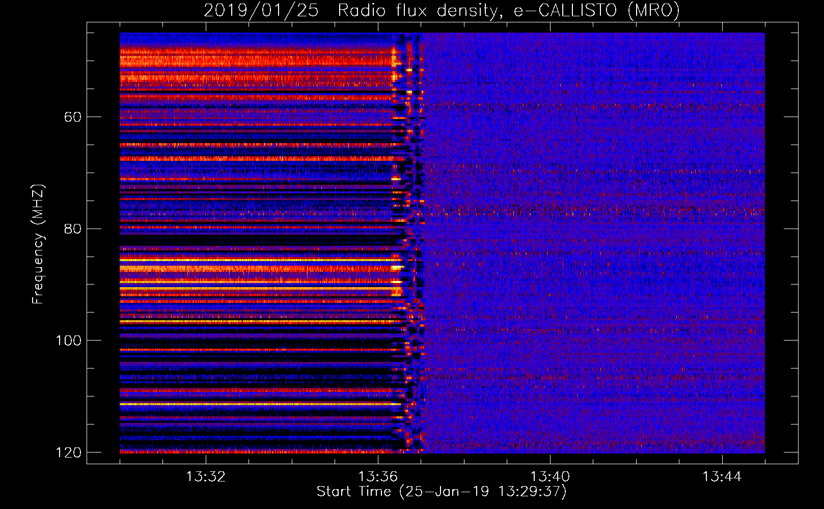Click the 'Frequency (MHZ)' axis label
This screenshot has height=509, width=824.
[x=38, y=243]
